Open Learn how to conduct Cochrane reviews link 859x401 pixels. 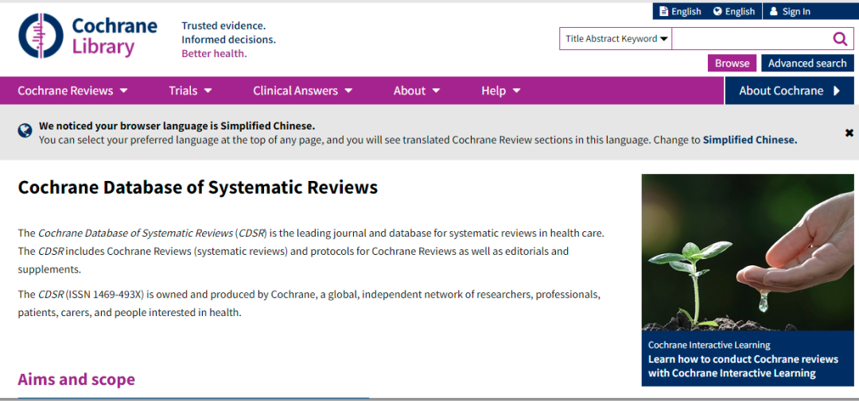point(743,366)
